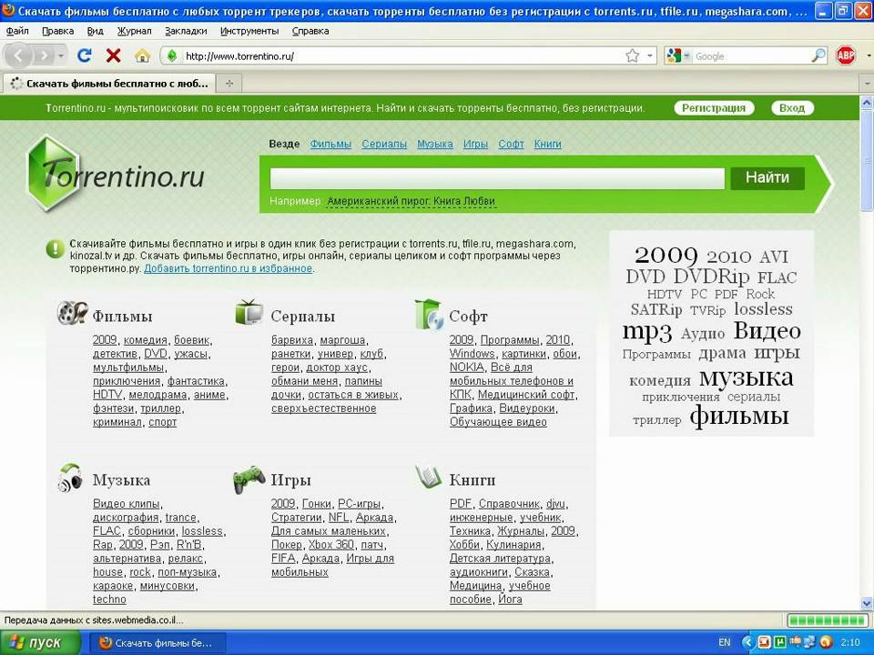874x655 pixels.
Task: Click the headphones icon next to Музыка
Action: coord(71,478)
